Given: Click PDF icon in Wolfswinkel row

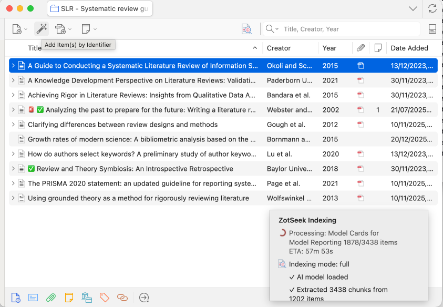Looking at the screenshot, I should tap(361, 198).
